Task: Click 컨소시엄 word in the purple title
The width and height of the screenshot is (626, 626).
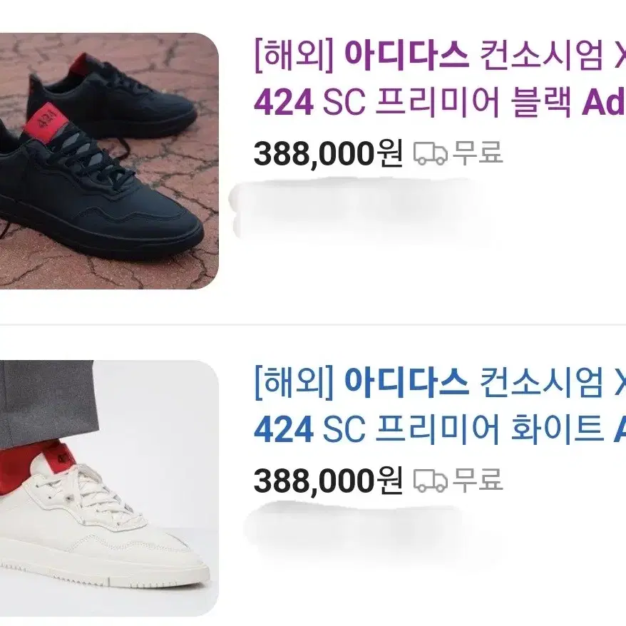Action: [541, 55]
